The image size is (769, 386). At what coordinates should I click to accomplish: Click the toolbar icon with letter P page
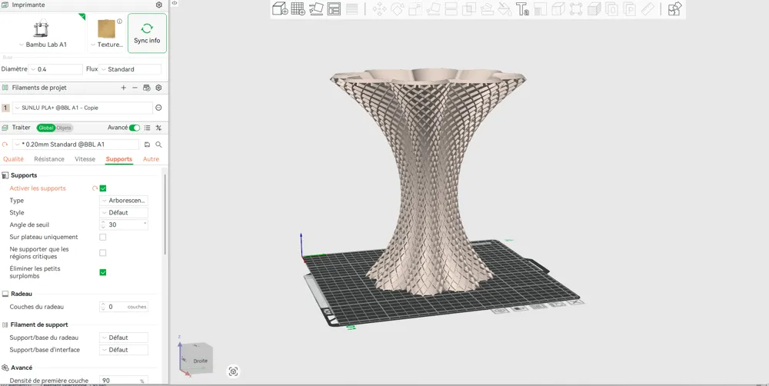coord(630,8)
